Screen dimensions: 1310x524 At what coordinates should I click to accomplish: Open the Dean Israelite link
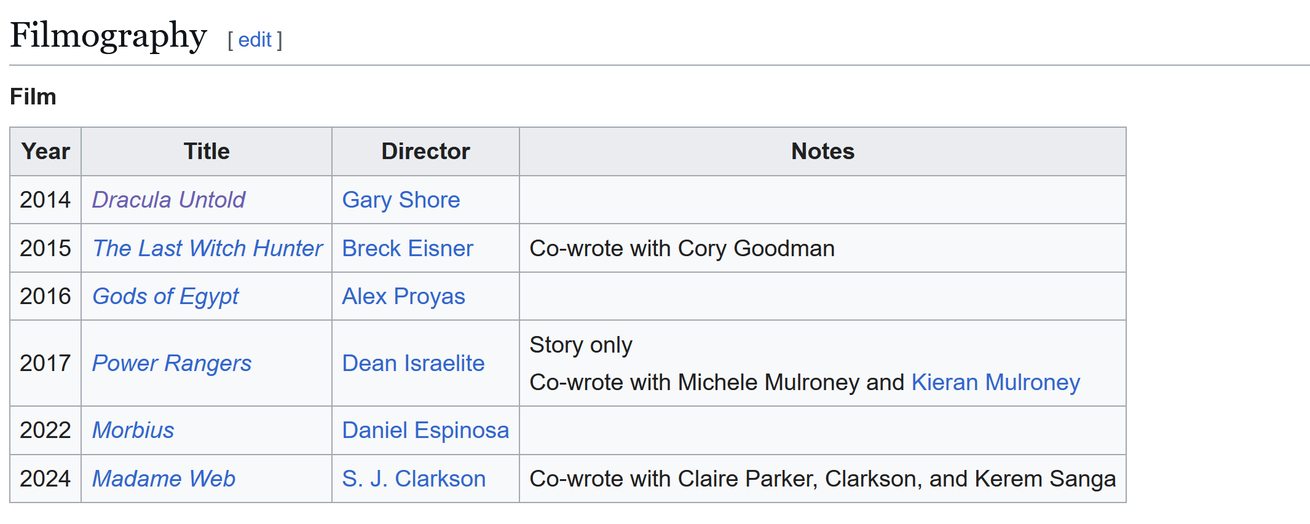(413, 363)
